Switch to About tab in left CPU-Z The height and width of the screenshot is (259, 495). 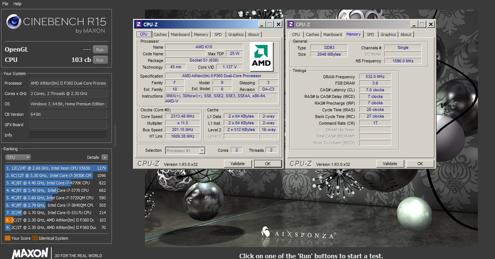(253, 35)
